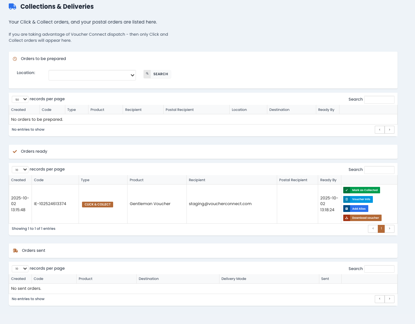Click the magnifier icon on the Search button
The width and height of the screenshot is (415, 324).
[x=147, y=74]
